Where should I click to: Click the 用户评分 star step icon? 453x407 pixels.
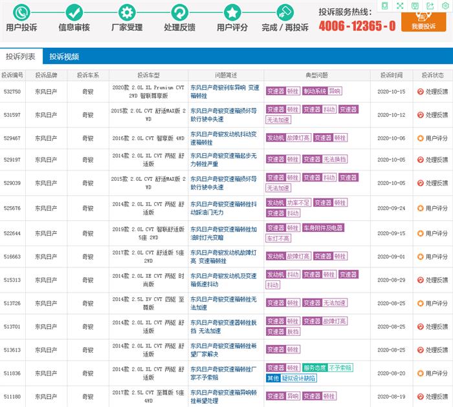pos(232,12)
